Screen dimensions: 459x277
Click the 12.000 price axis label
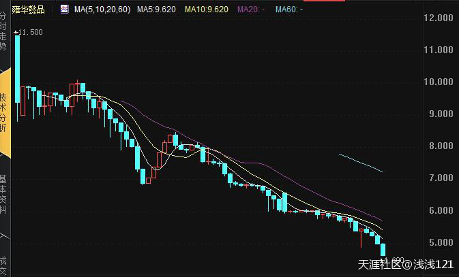click(x=439, y=18)
